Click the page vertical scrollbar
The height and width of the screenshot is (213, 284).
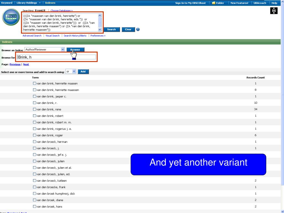[x=282, y=106]
